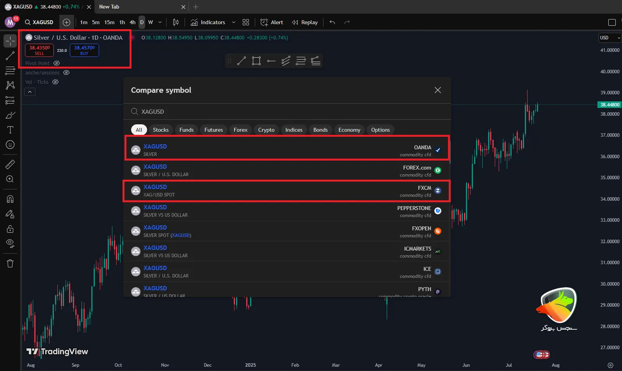622x371 pixels.
Task: Click the Undo arrow in top toolbar
Action: [x=332, y=22]
